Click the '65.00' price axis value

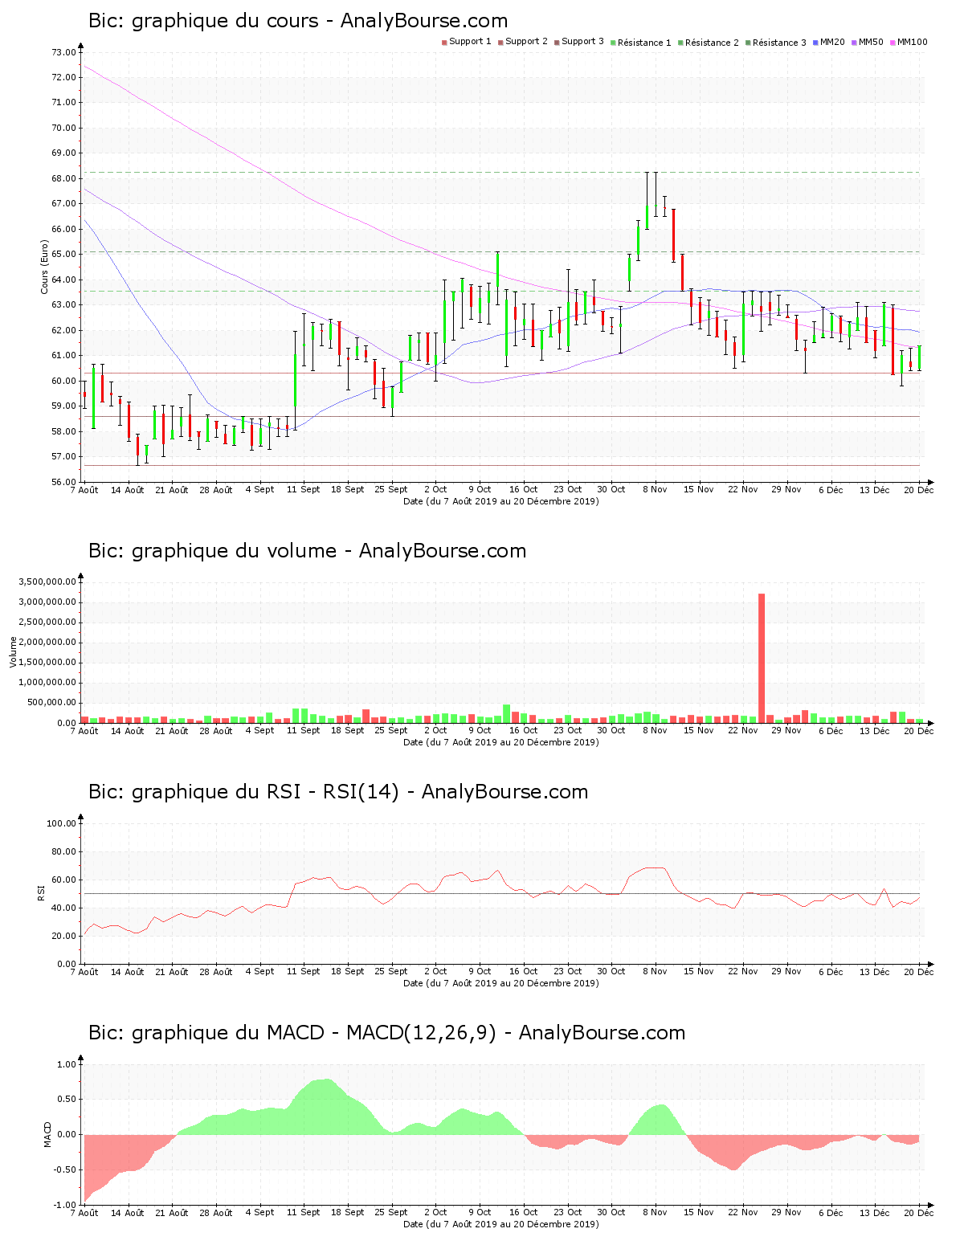coord(63,254)
